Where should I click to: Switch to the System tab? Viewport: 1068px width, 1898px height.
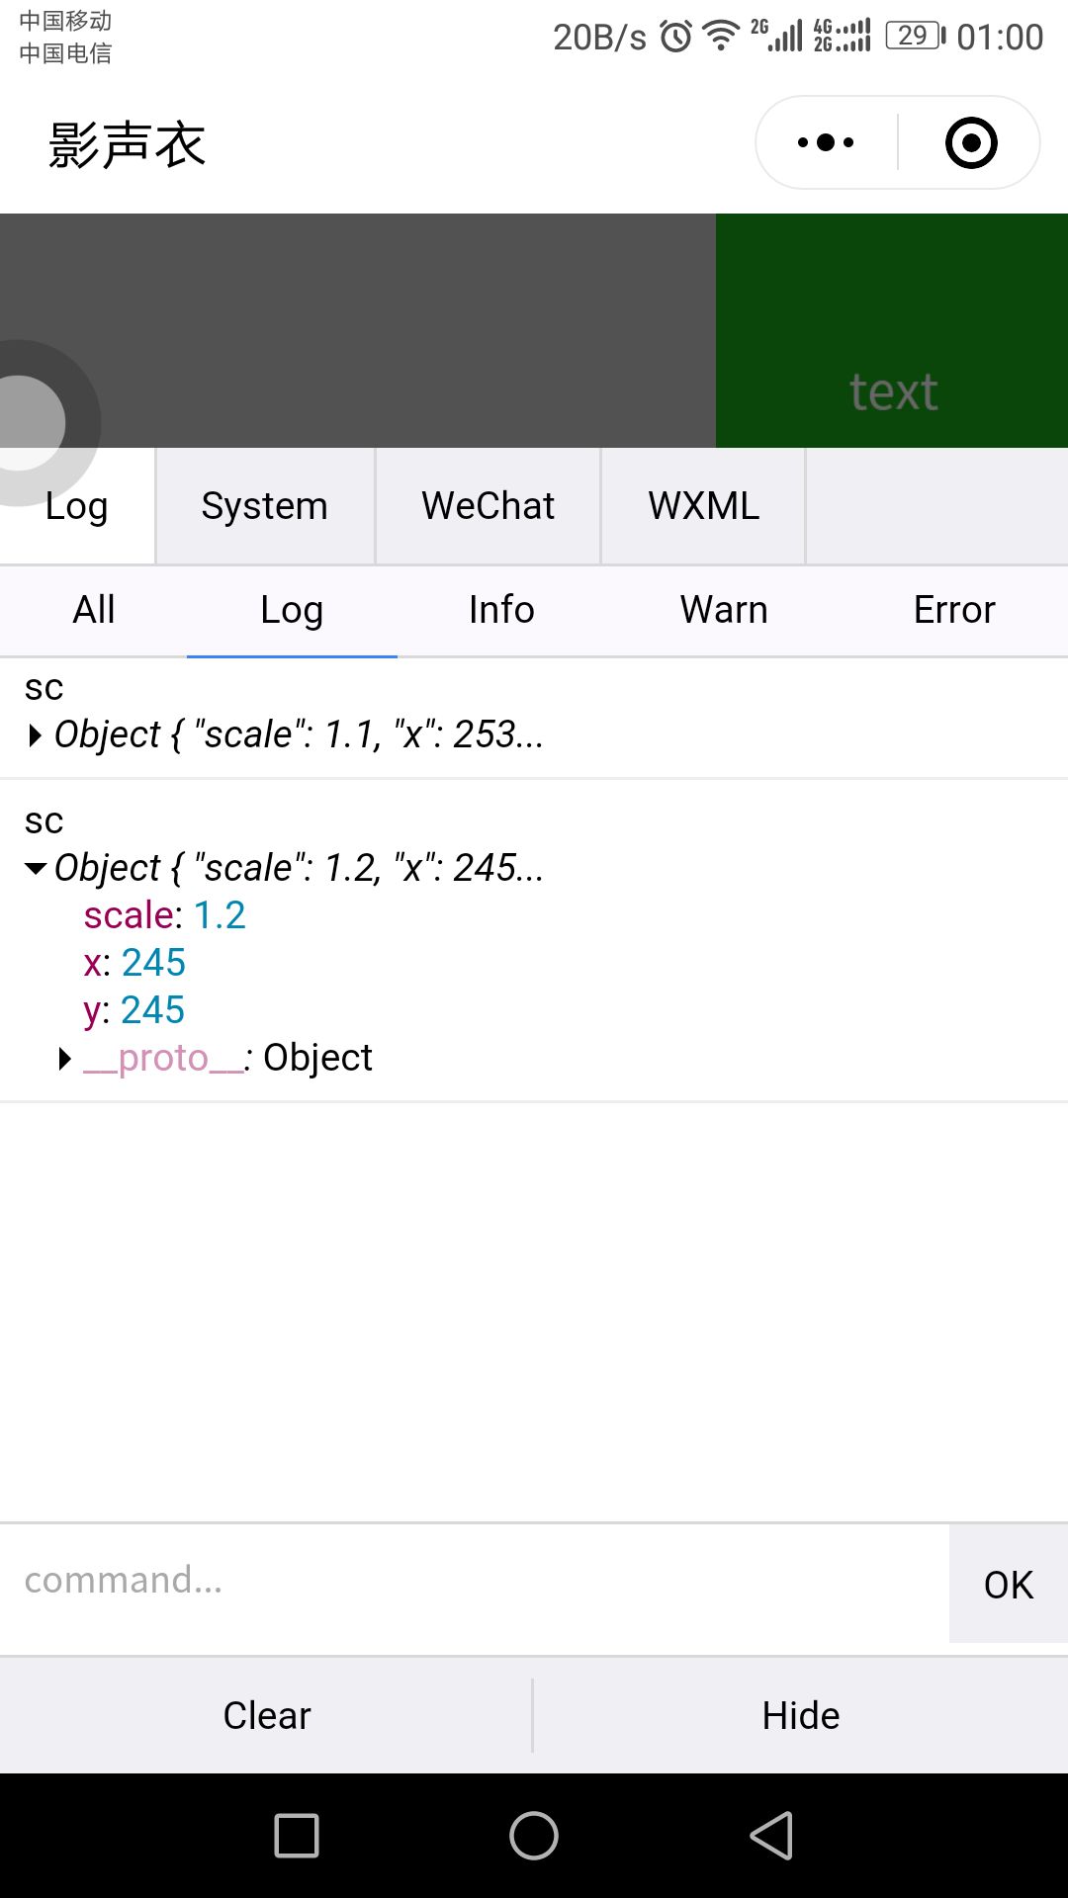[x=265, y=506]
